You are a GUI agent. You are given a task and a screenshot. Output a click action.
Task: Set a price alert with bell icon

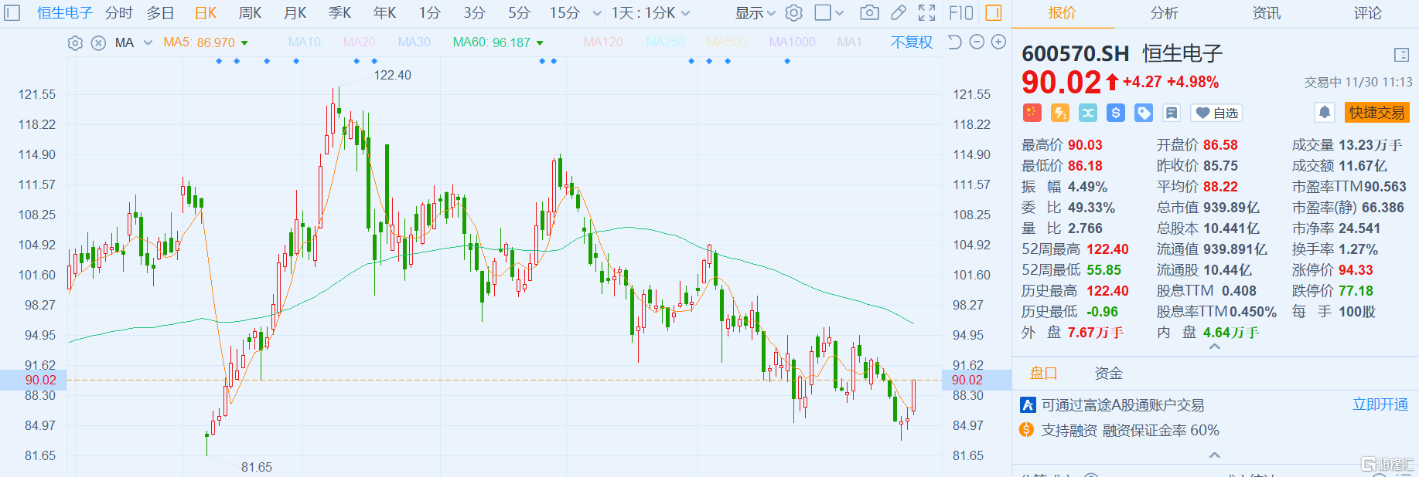click(1325, 113)
